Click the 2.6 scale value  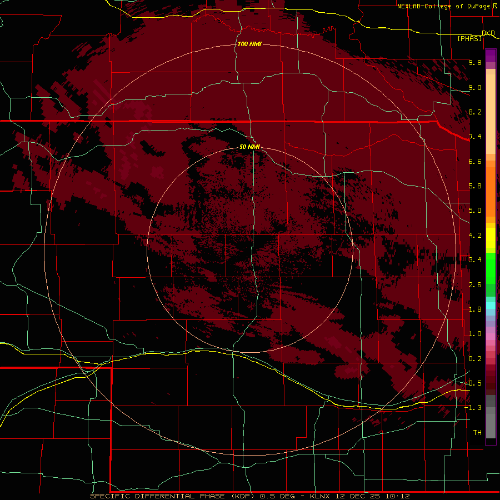(x=475, y=285)
